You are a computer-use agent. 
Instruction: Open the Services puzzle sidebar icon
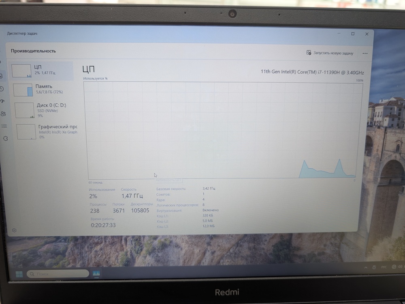(x=5, y=138)
